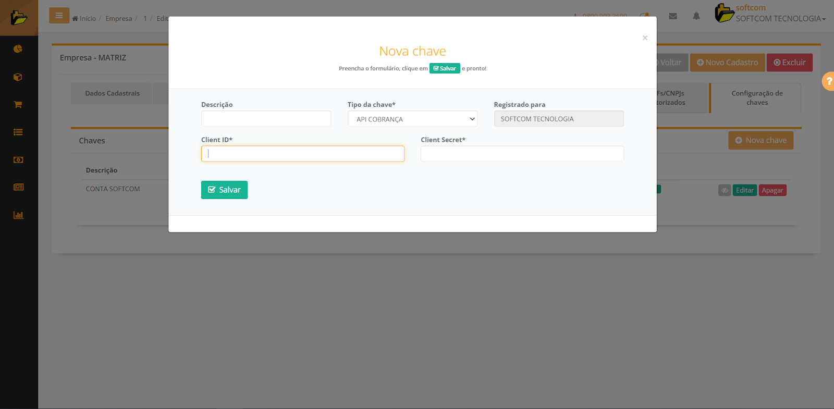Click the list sidebar icon

click(x=18, y=132)
